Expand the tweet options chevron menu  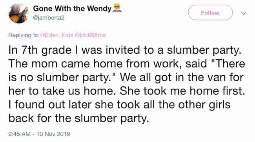(x=244, y=13)
